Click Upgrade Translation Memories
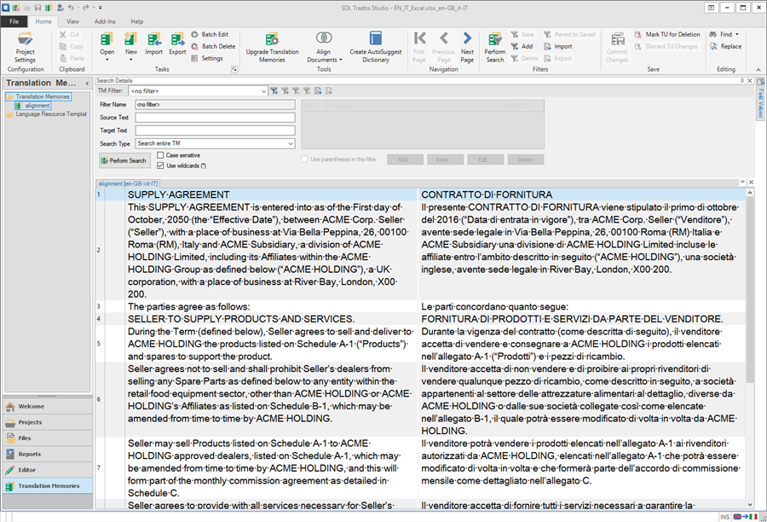 tap(272, 47)
